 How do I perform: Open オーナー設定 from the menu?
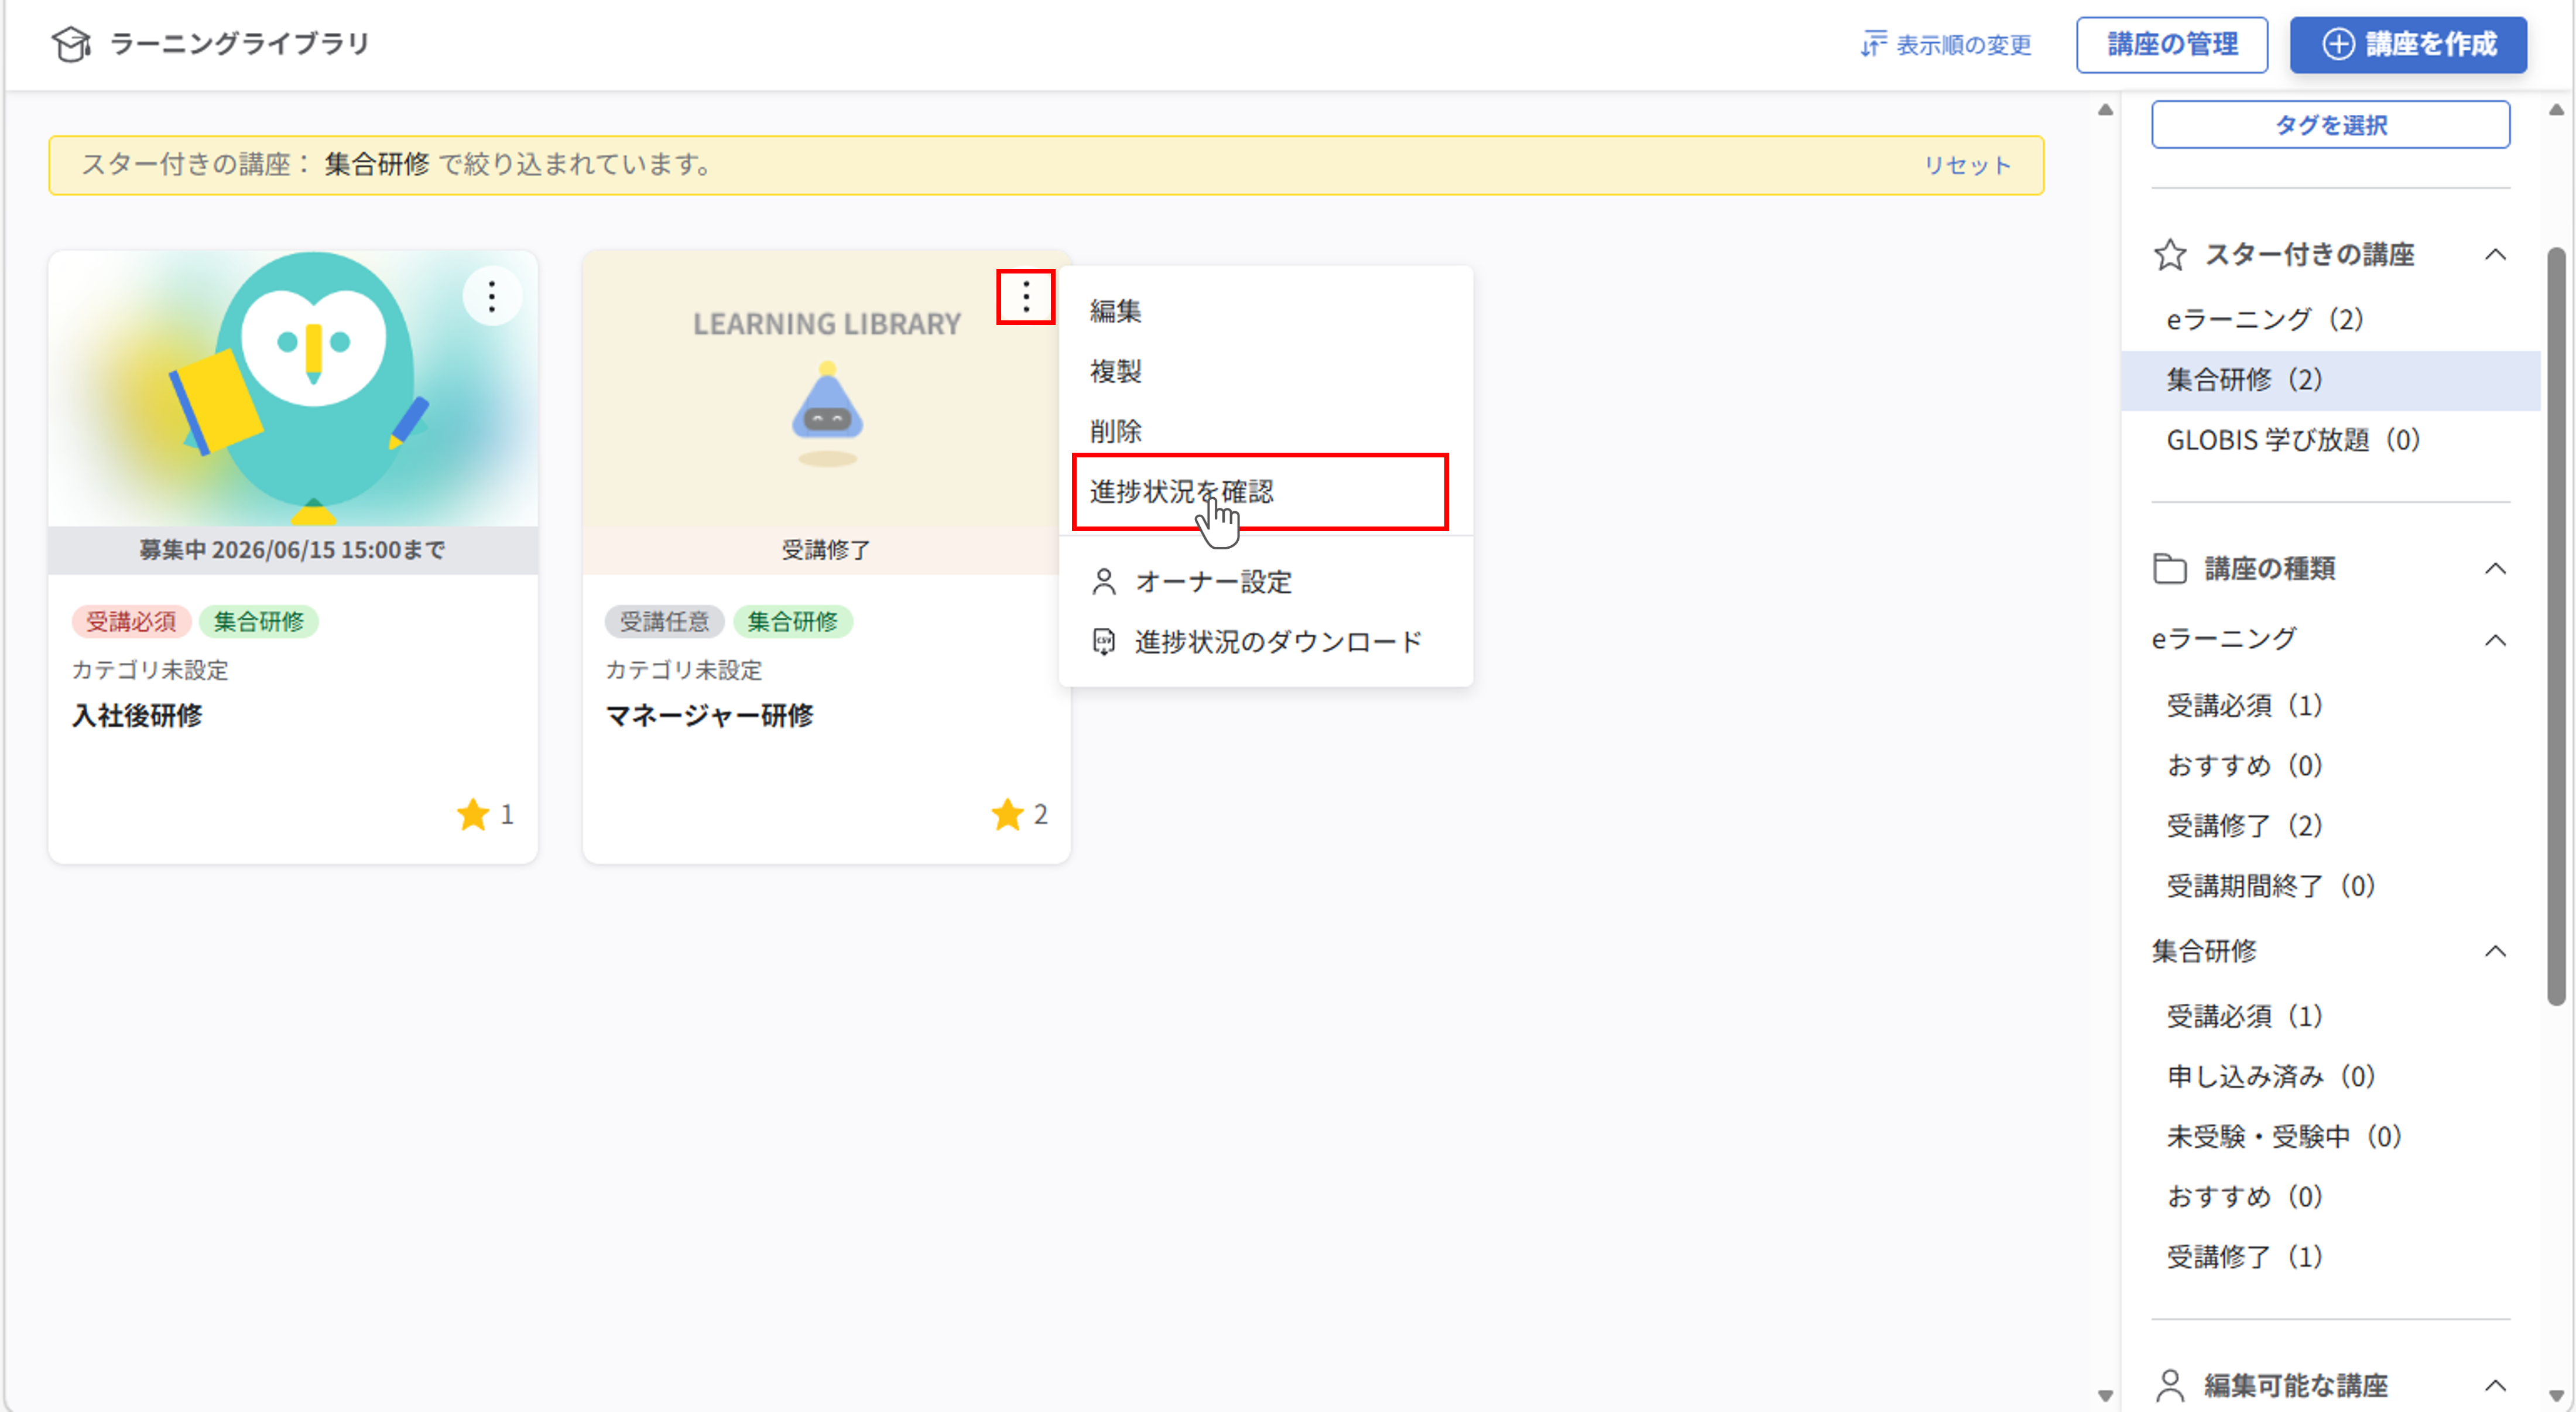pos(1265,582)
